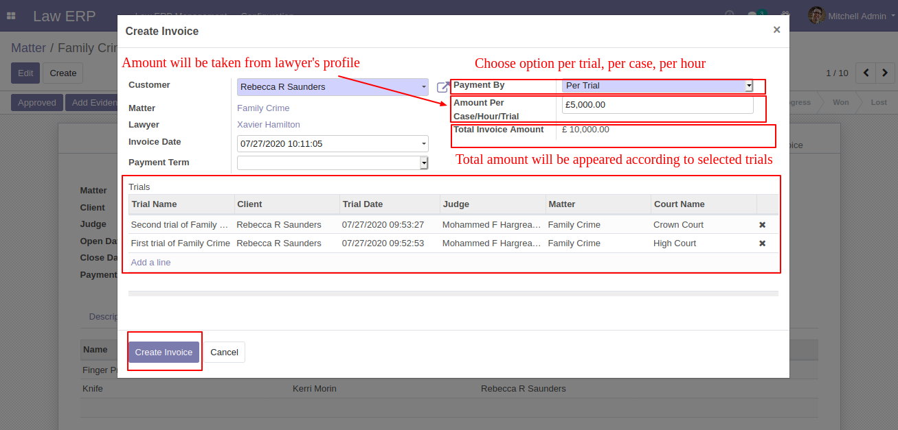The image size is (898, 430).
Task: Delete the First trial of Family Crime row
Action: point(762,243)
